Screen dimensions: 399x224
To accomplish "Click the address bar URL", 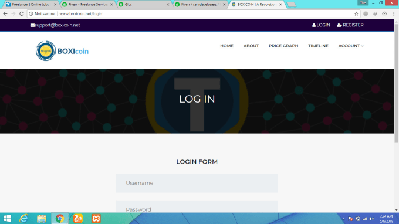I will pos(80,13).
